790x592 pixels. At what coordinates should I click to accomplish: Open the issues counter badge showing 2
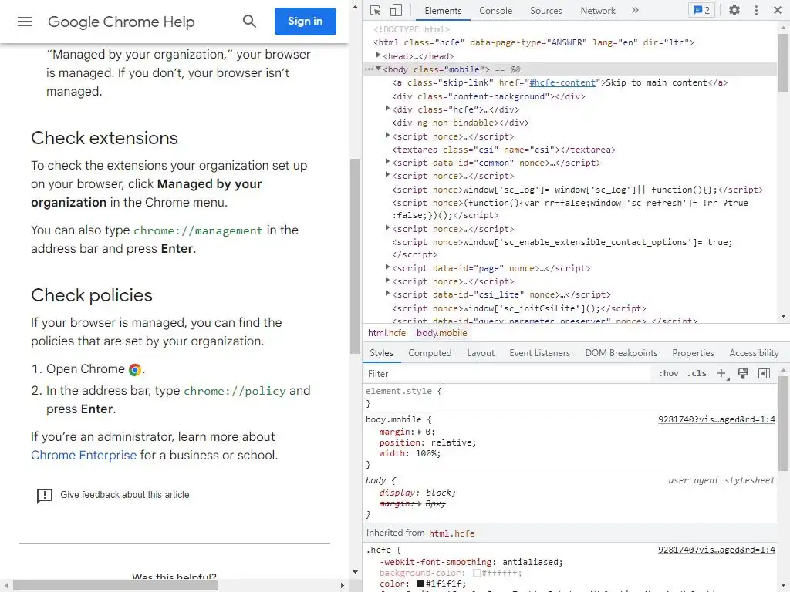pyautogui.click(x=701, y=10)
